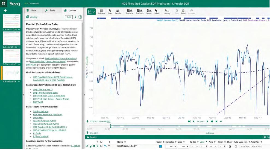Open the 3. Normalize T worksheet thumbnail

pyautogui.click(x=11, y=56)
